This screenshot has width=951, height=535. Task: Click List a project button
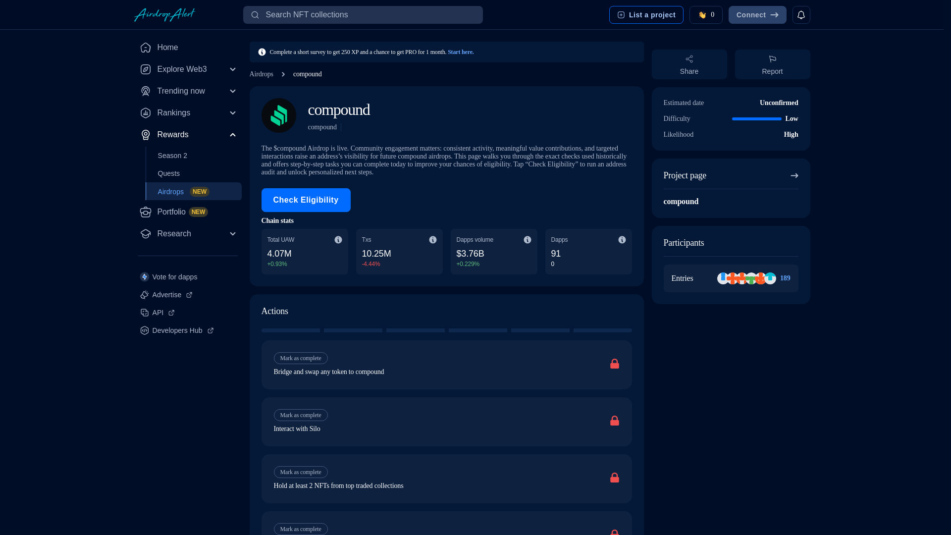point(646,15)
